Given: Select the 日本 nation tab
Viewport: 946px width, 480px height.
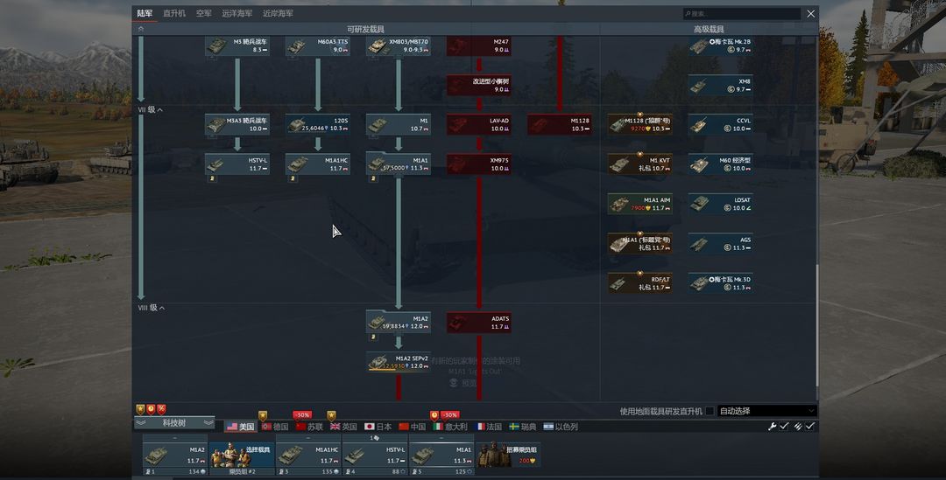Looking at the screenshot, I should click(x=378, y=427).
